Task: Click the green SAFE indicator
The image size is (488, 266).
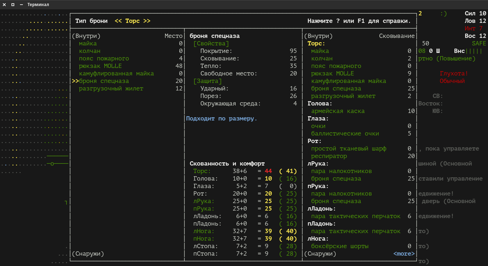Action: coord(479,44)
